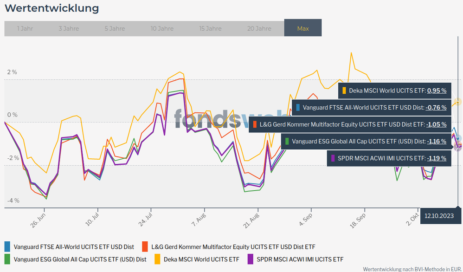Click the 12.10.2023 date marker label
The width and height of the screenshot is (463, 272).
pyautogui.click(x=438, y=216)
